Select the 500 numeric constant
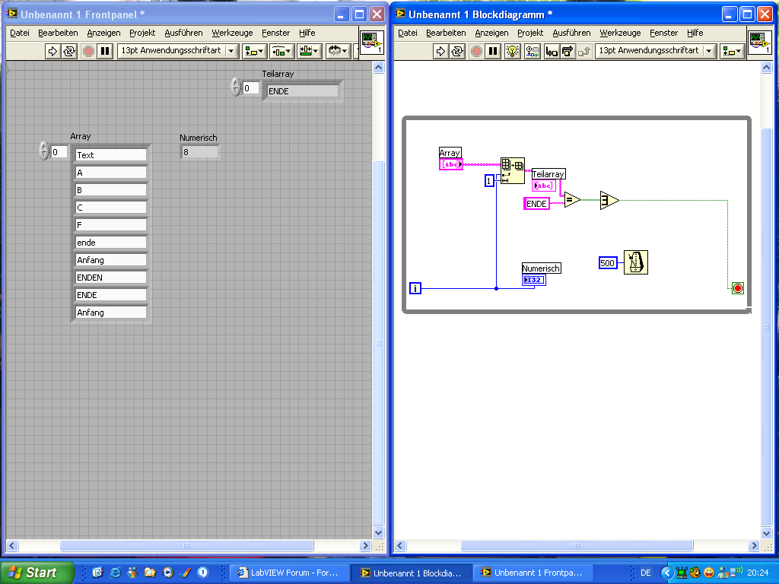This screenshot has height=584, width=779. tap(608, 262)
